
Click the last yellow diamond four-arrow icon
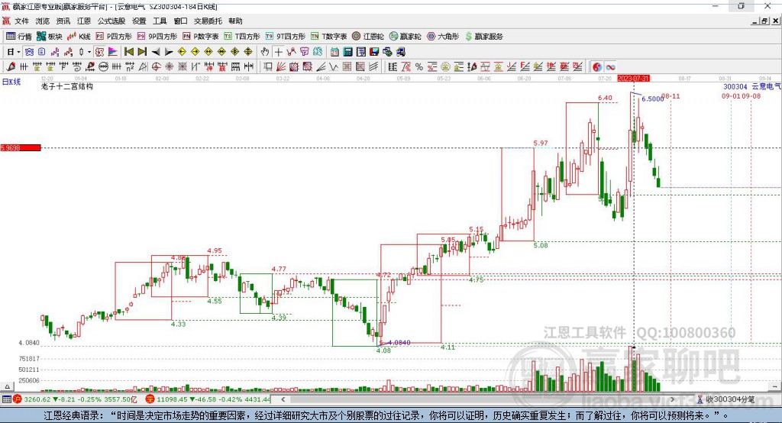[248, 52]
